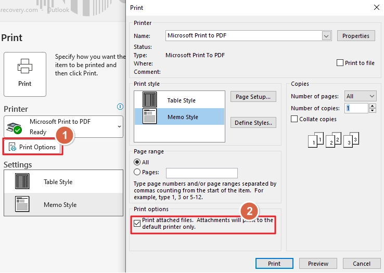Select the Pages radio button
This screenshot has height=273, width=384.
137,172
